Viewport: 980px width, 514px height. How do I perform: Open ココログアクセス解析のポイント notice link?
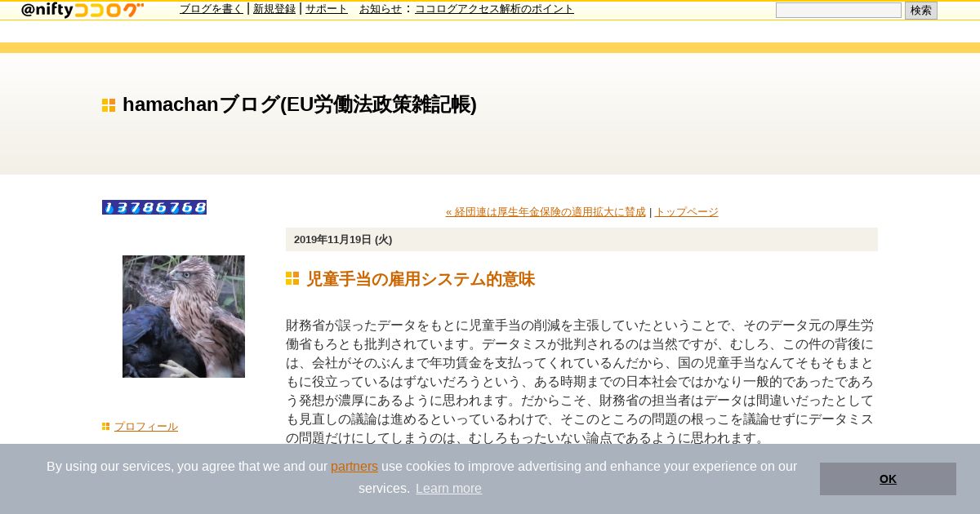(x=494, y=9)
